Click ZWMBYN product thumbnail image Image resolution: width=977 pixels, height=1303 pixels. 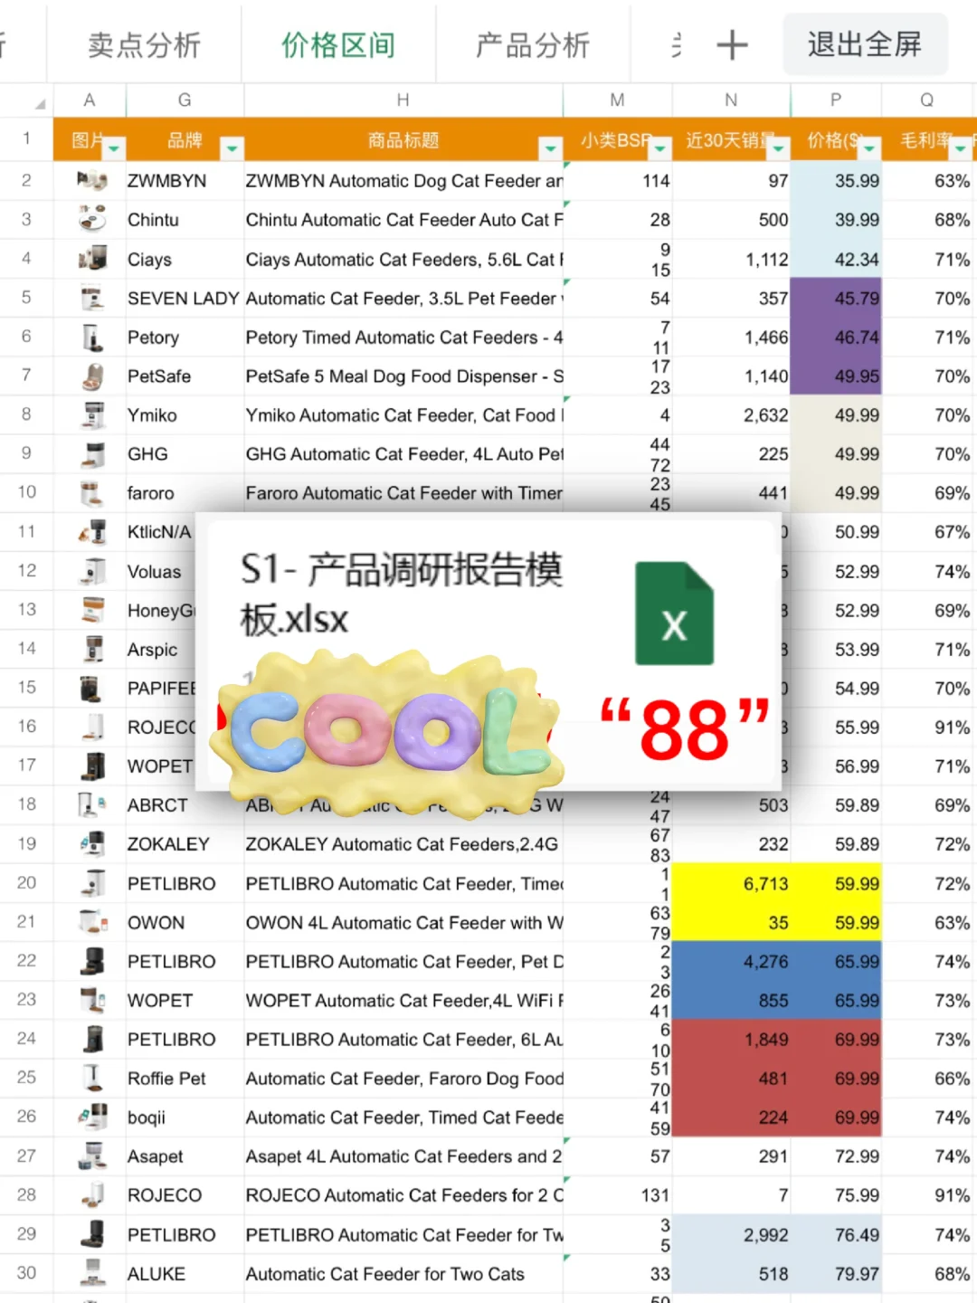(91, 181)
